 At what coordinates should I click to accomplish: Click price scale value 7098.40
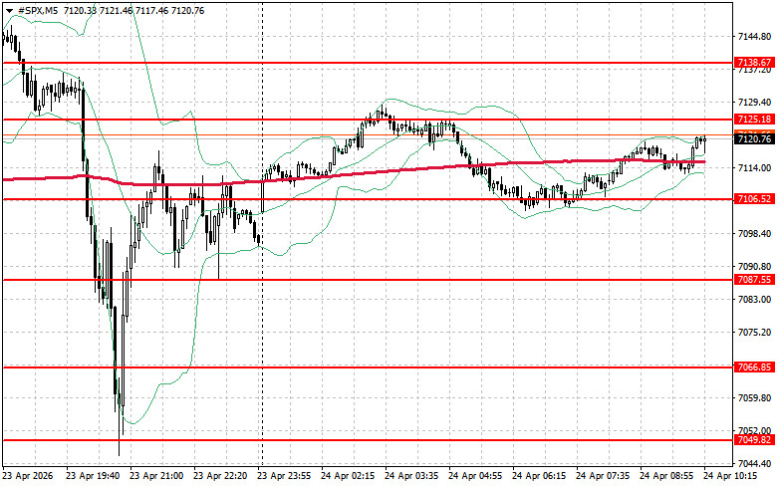[755, 234]
